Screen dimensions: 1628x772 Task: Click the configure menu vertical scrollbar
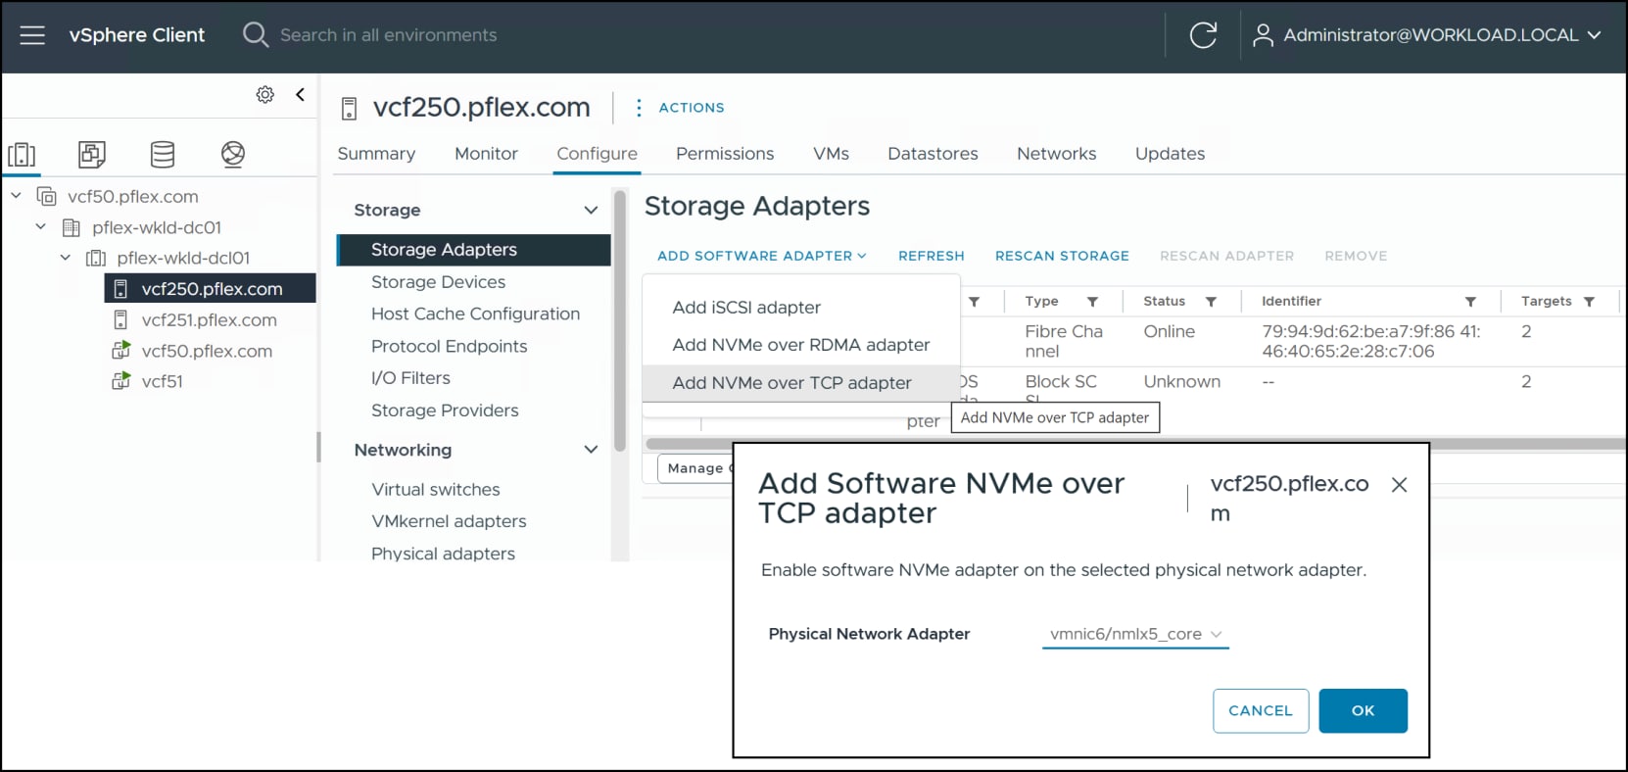coord(620,321)
